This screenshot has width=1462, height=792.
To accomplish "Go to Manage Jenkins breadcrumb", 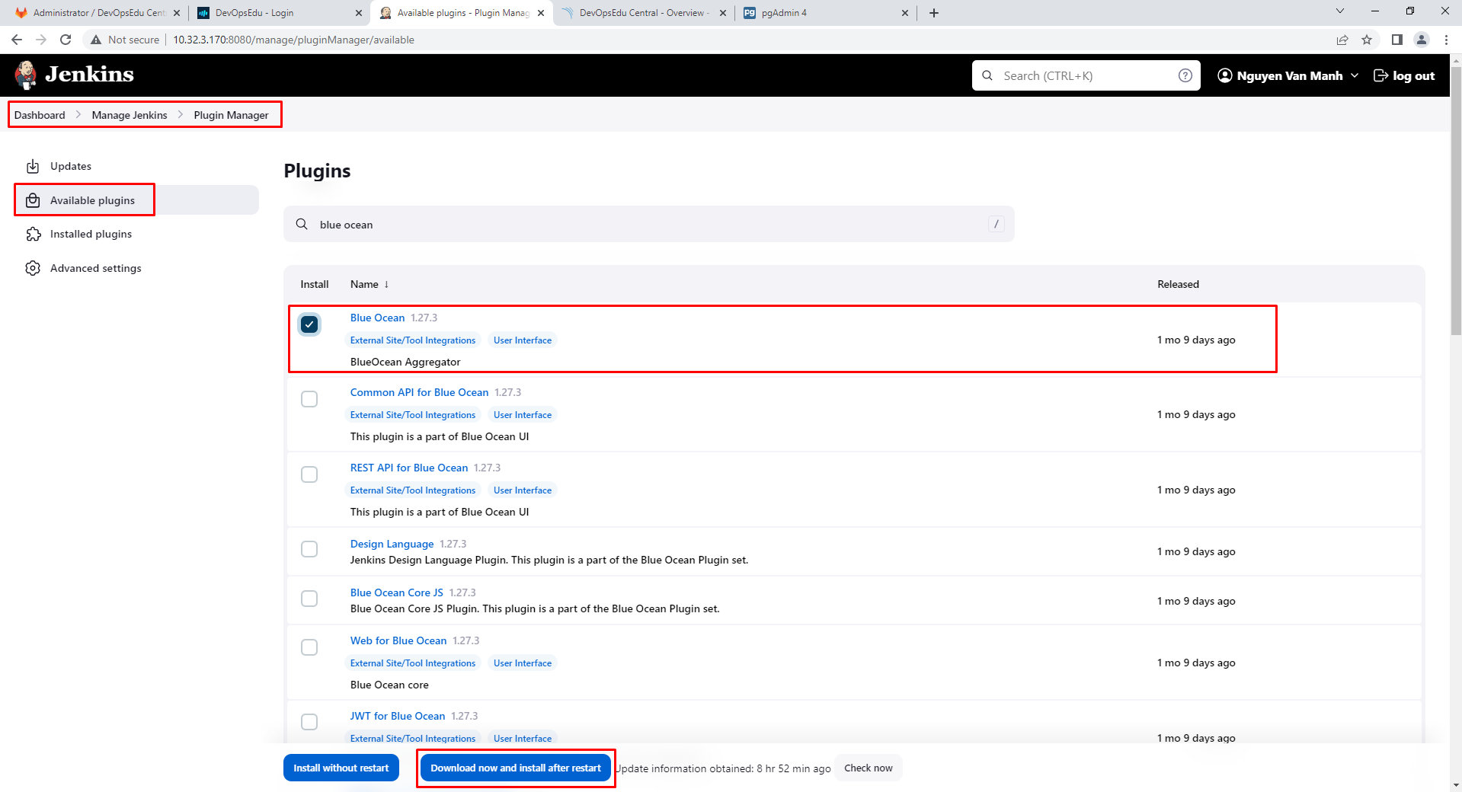I will [x=130, y=115].
